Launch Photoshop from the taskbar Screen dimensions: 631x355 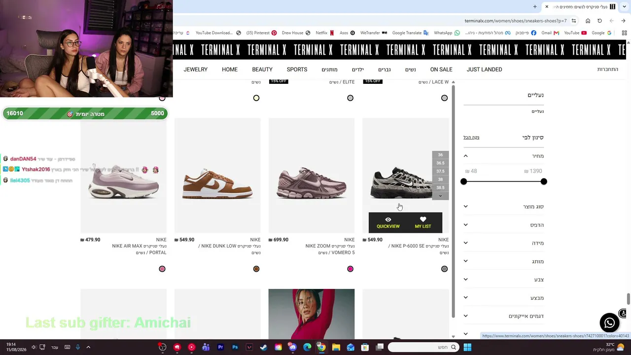pyautogui.click(x=235, y=347)
